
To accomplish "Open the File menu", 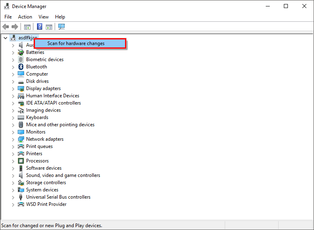I will coord(8,17).
